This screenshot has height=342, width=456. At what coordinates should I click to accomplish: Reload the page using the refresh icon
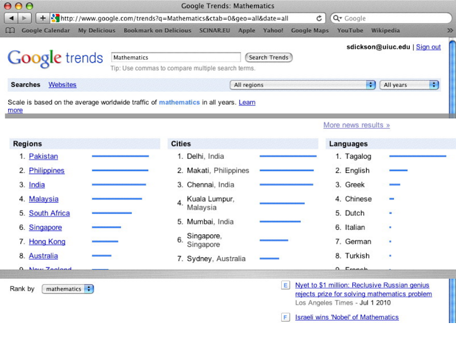point(319,18)
